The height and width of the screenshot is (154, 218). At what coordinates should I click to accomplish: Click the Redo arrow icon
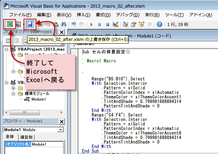tap(81, 24)
